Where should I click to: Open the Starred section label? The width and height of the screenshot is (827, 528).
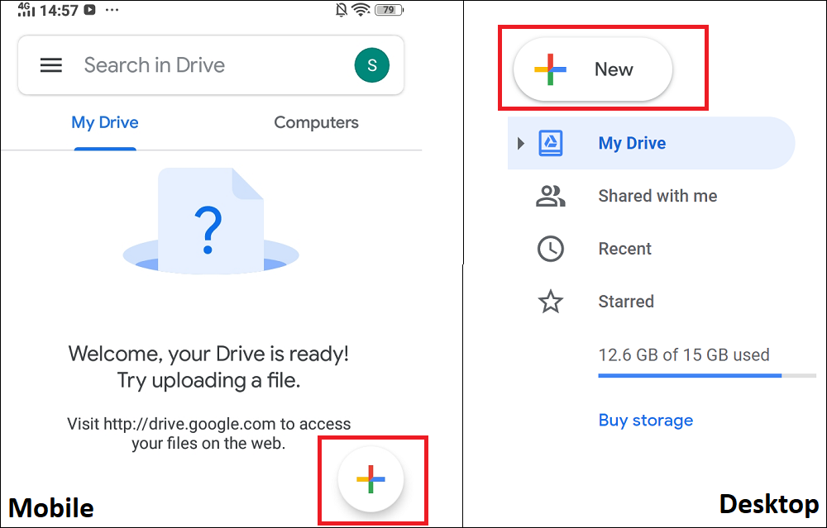click(x=626, y=302)
